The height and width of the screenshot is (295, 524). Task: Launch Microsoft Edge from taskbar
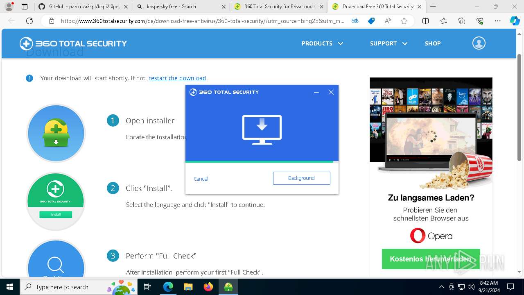[x=168, y=287]
